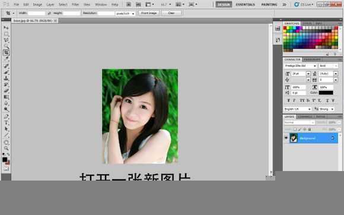Select the Spot Healing Brush tool

pyautogui.click(x=6, y=66)
